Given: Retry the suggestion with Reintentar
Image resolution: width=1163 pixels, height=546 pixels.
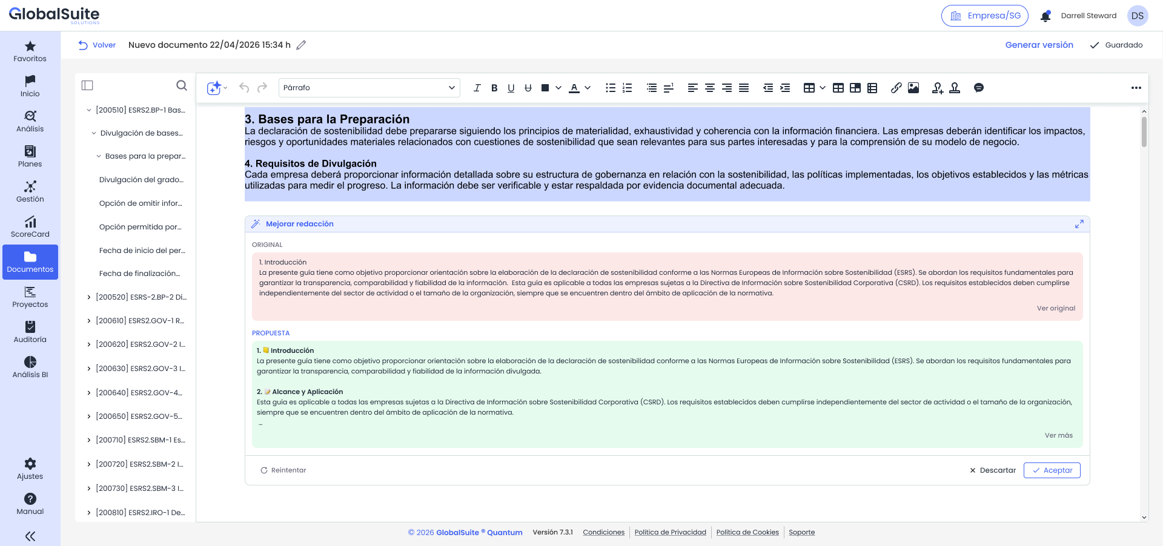Looking at the screenshot, I should 283,470.
